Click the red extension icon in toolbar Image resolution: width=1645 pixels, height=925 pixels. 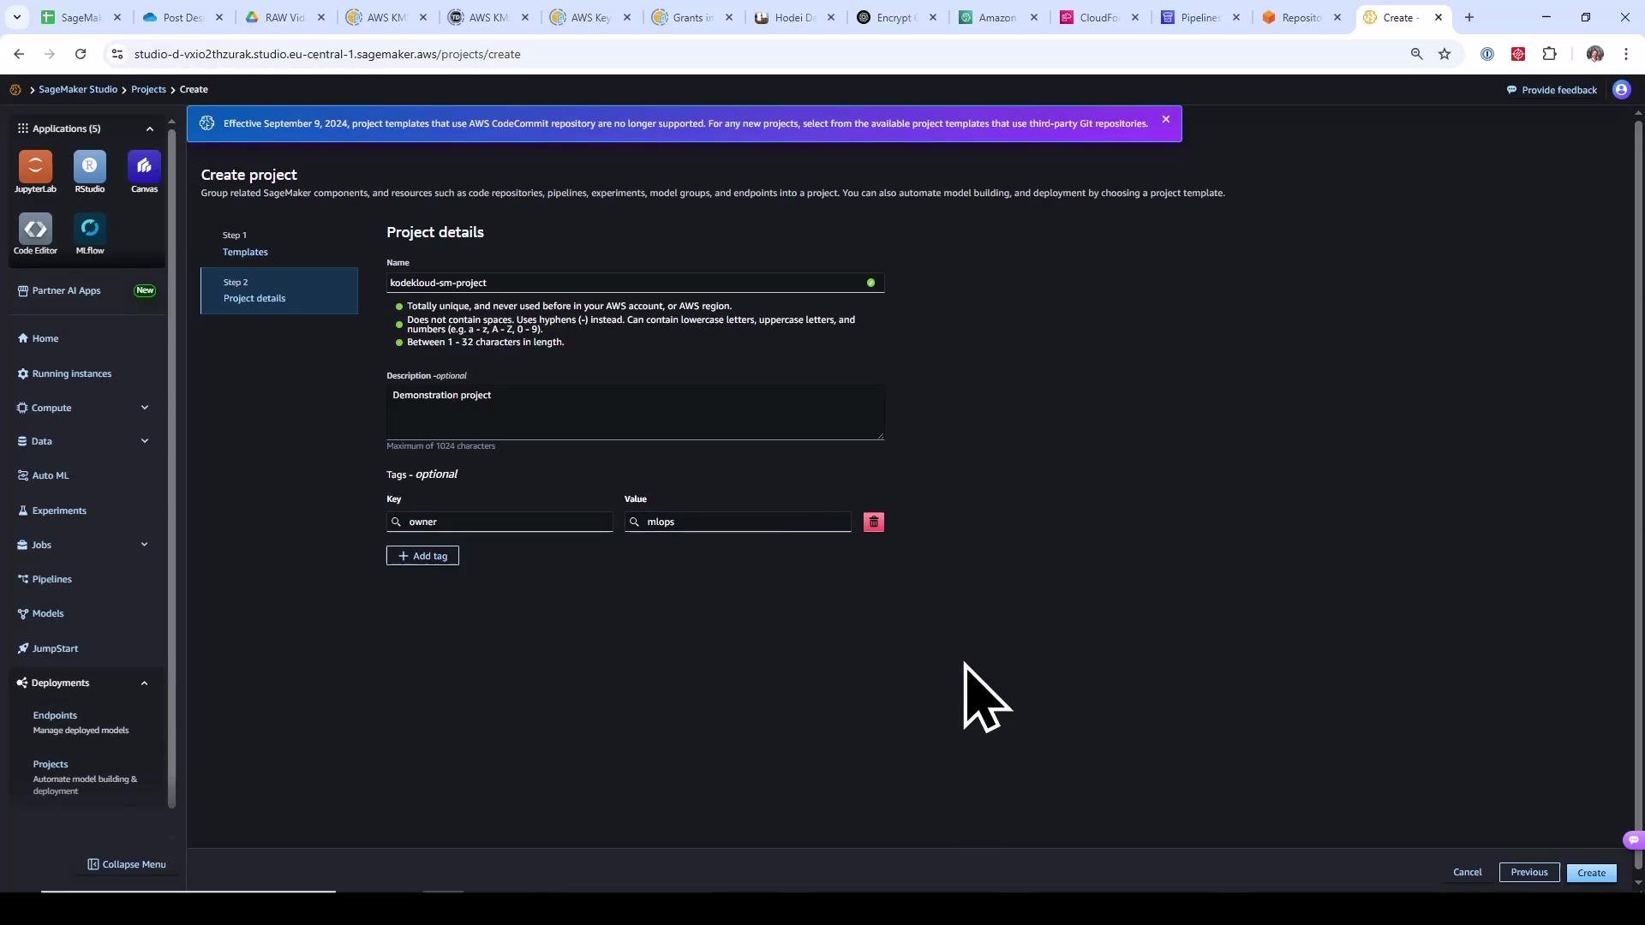[1518, 54]
